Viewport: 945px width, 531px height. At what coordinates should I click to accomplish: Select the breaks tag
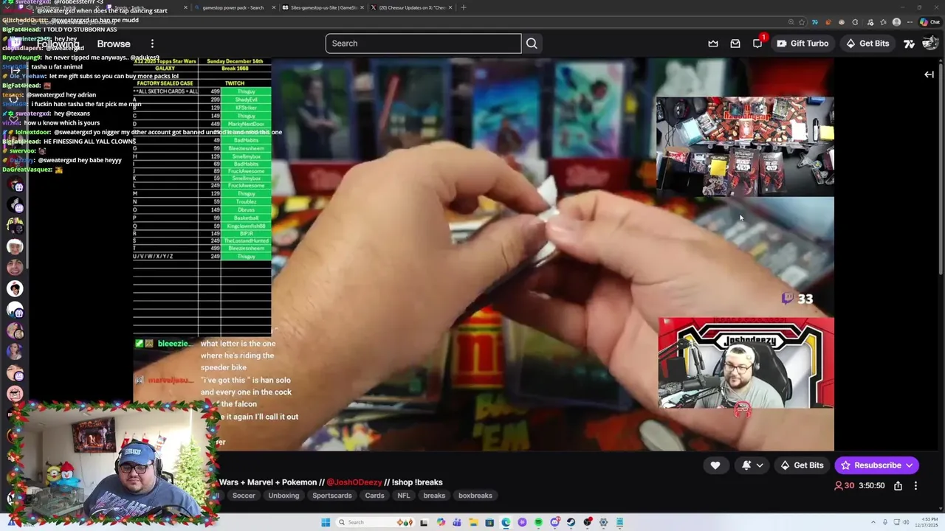click(x=434, y=496)
